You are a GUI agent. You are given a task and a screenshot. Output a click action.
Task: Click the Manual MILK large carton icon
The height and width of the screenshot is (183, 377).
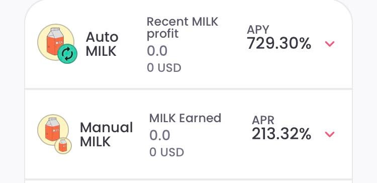(x=53, y=130)
